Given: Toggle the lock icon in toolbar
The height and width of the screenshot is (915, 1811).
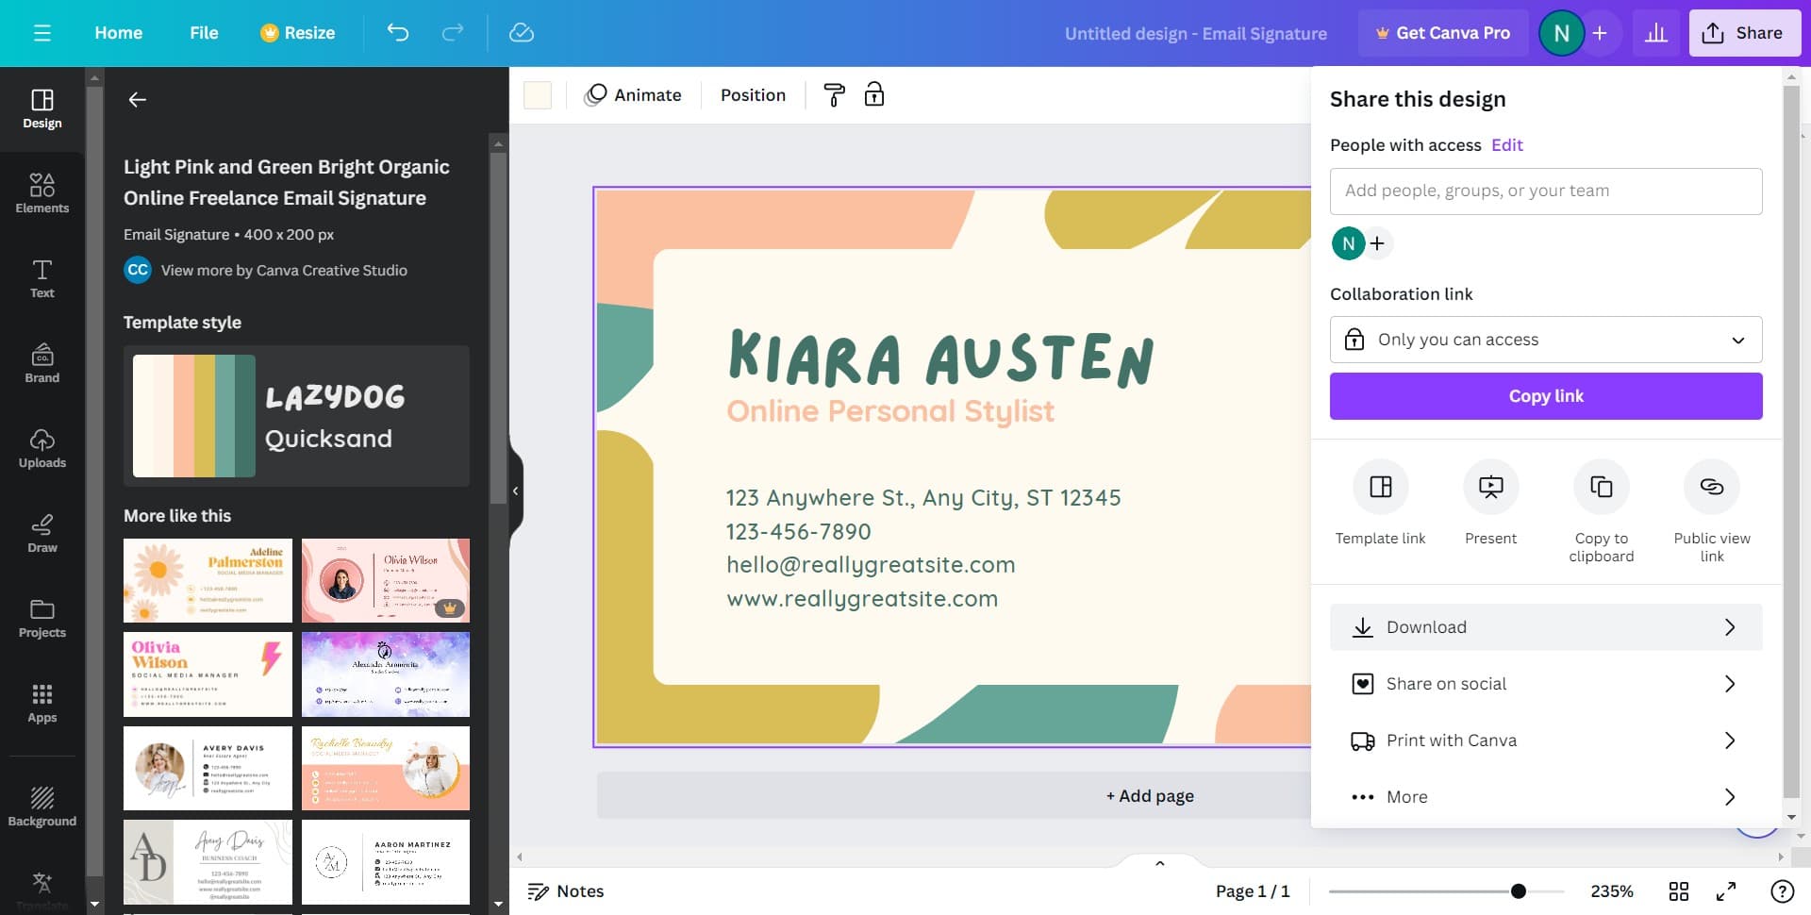Looking at the screenshot, I should (x=874, y=95).
